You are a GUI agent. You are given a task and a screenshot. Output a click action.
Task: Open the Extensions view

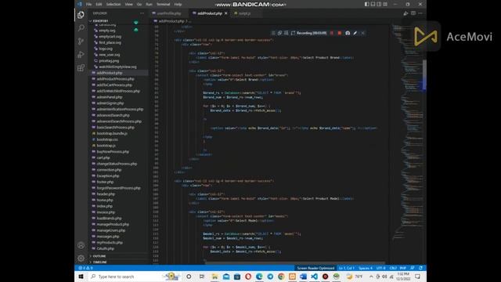[81, 67]
